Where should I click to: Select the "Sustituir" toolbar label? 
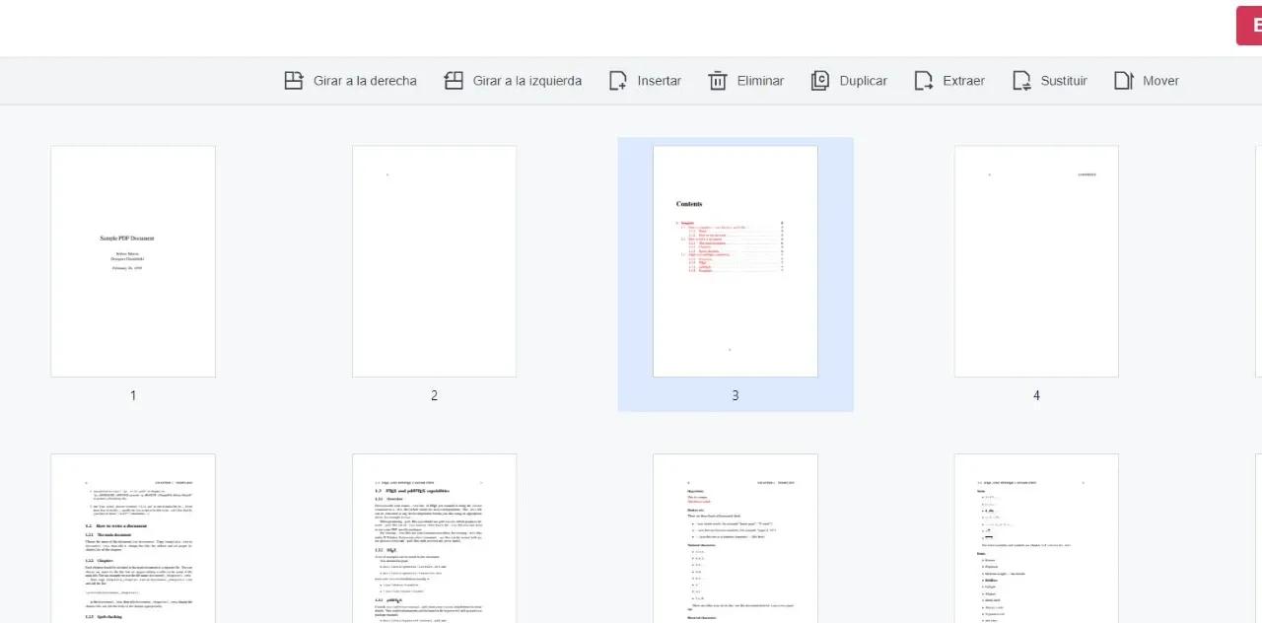[1064, 81]
